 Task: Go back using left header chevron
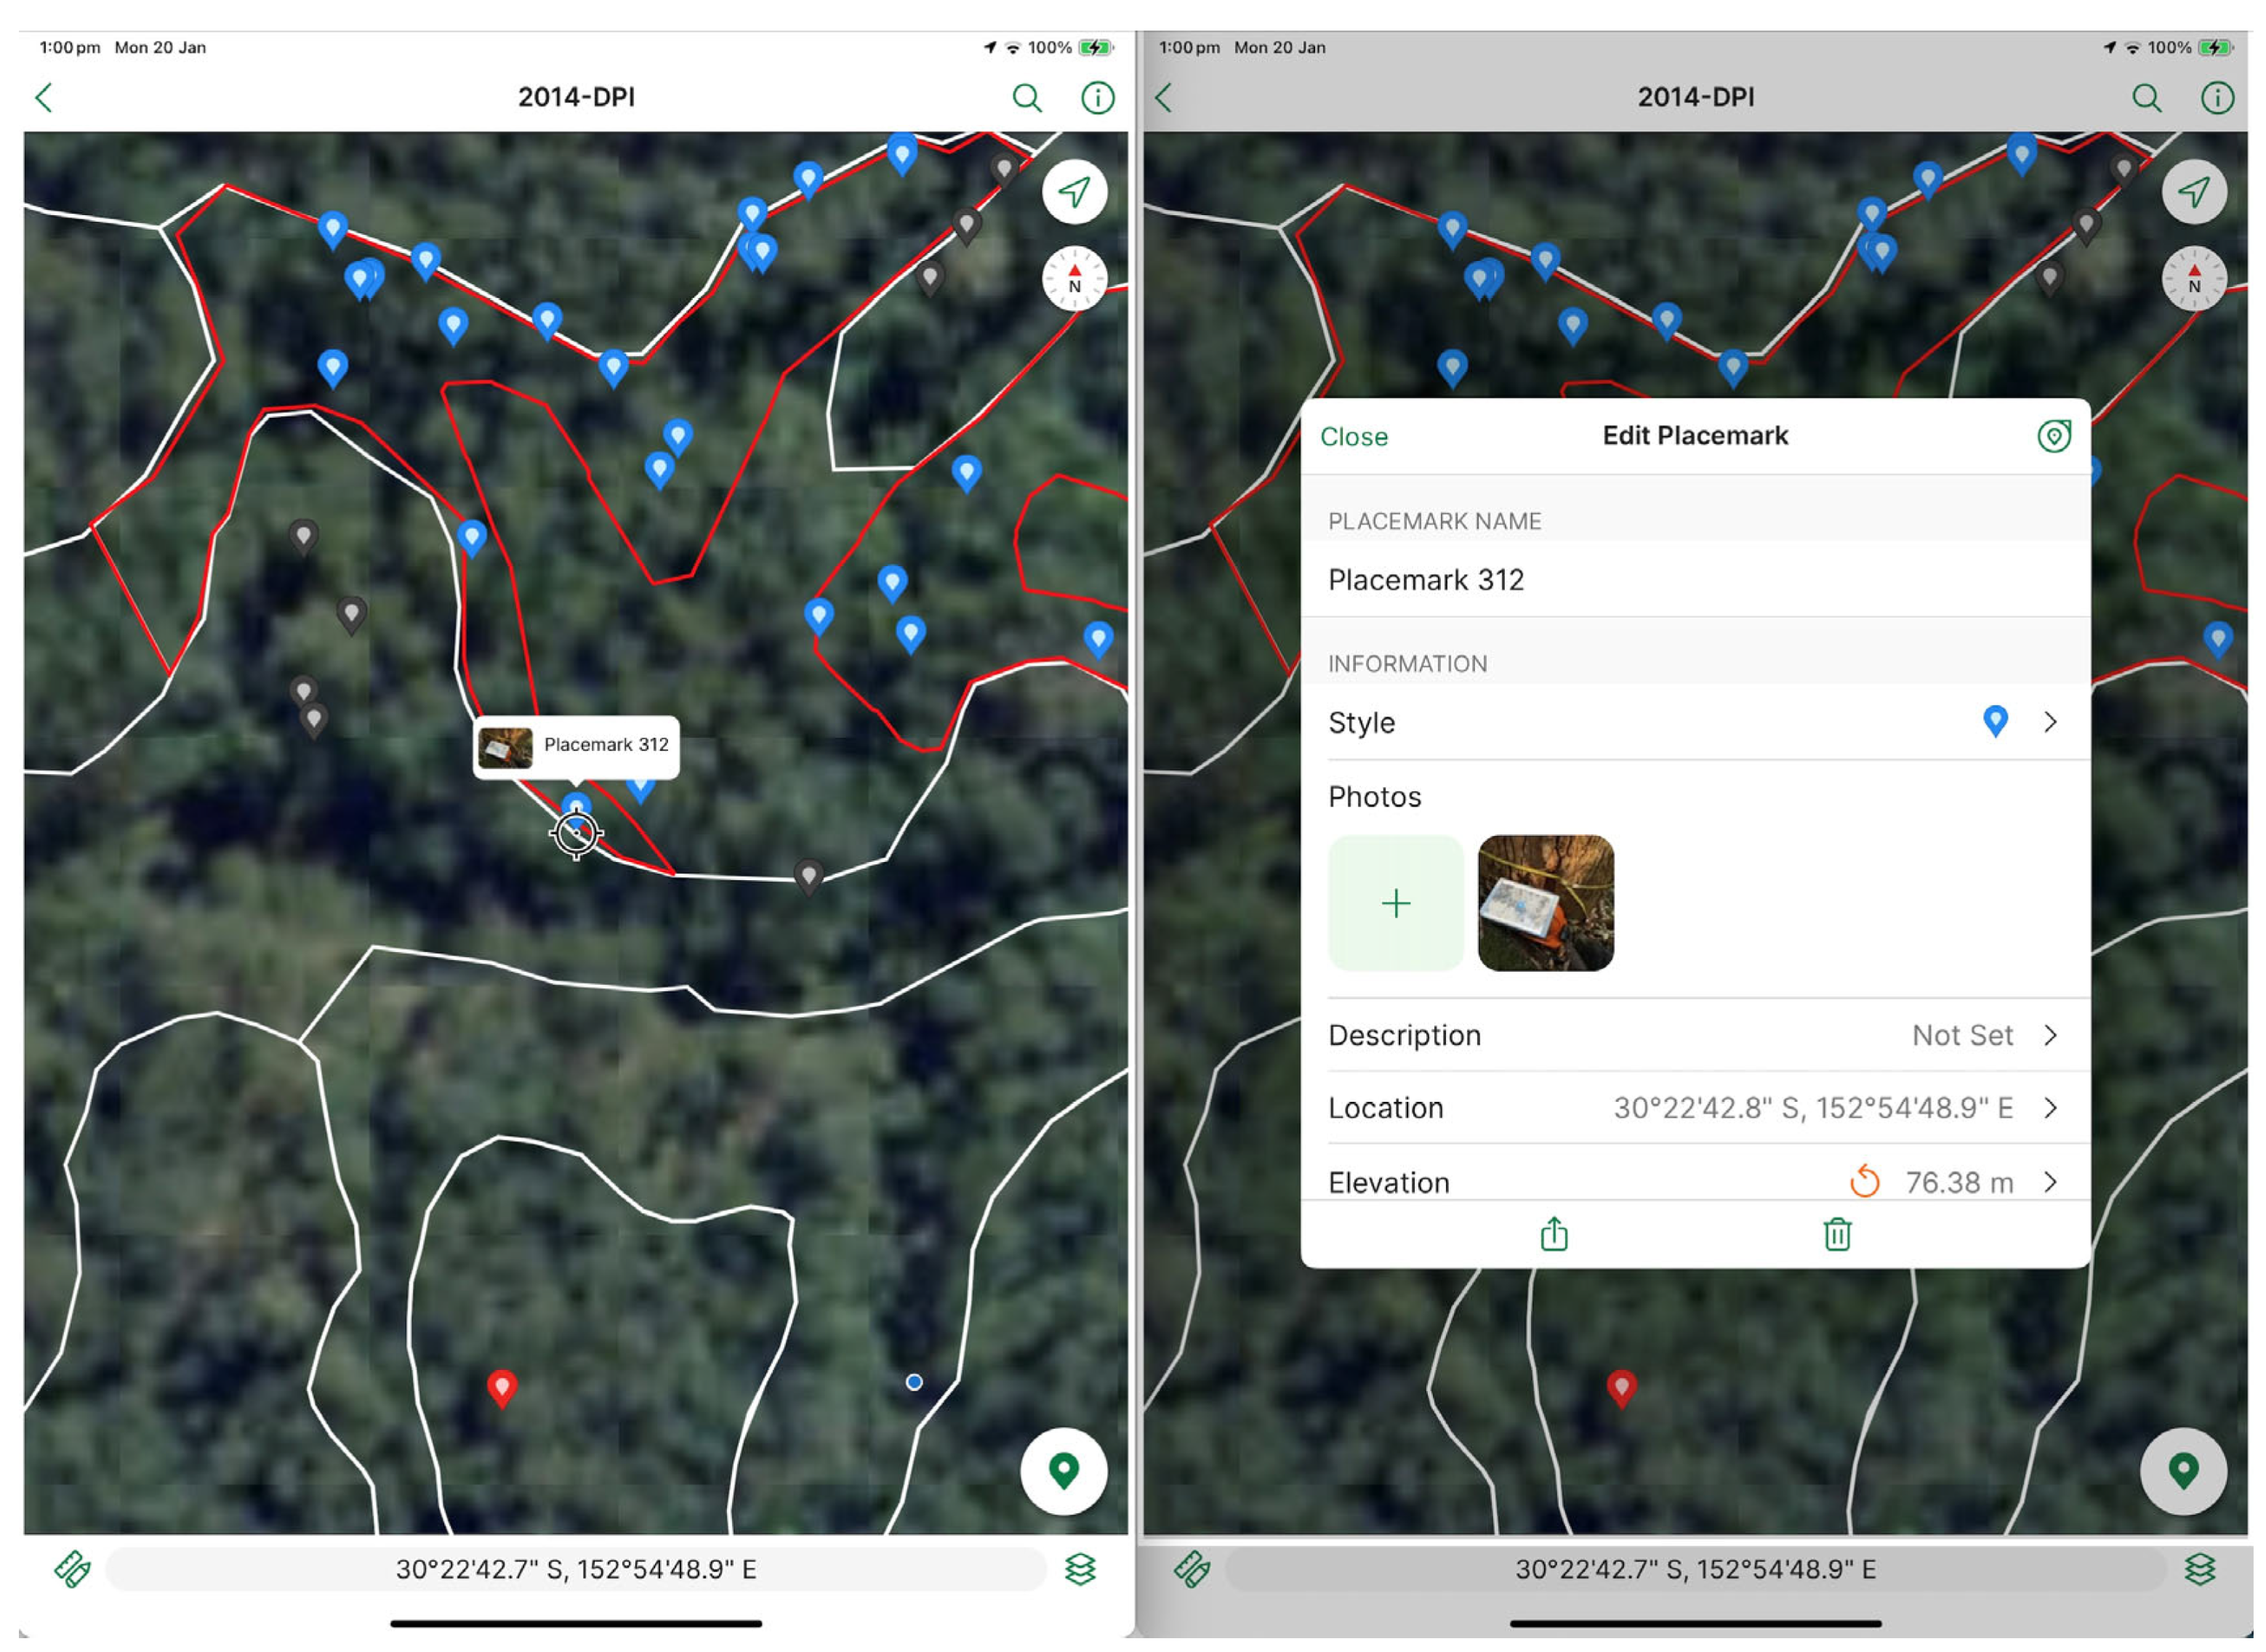(44, 98)
